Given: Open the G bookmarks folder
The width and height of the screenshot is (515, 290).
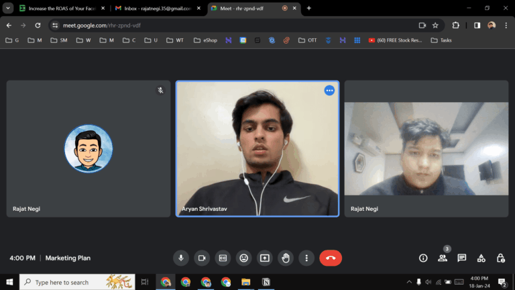Looking at the screenshot, I should 13,40.
